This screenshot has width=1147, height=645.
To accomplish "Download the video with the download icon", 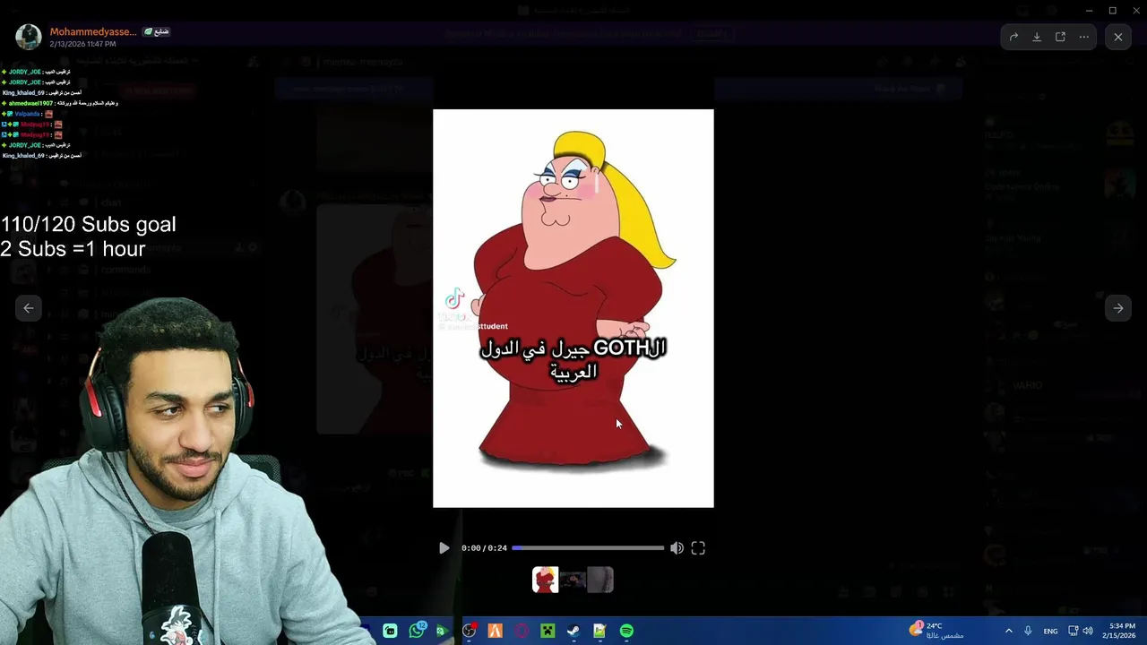I will point(1037,37).
